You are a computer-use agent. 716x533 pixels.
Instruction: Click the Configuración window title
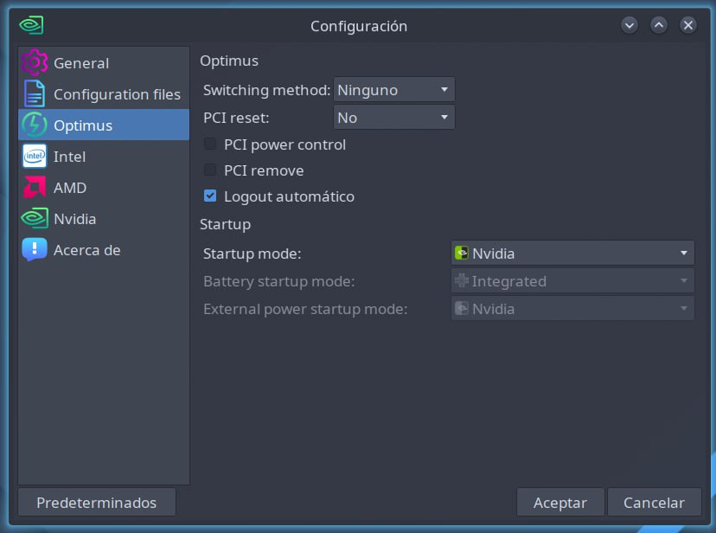[x=359, y=26]
